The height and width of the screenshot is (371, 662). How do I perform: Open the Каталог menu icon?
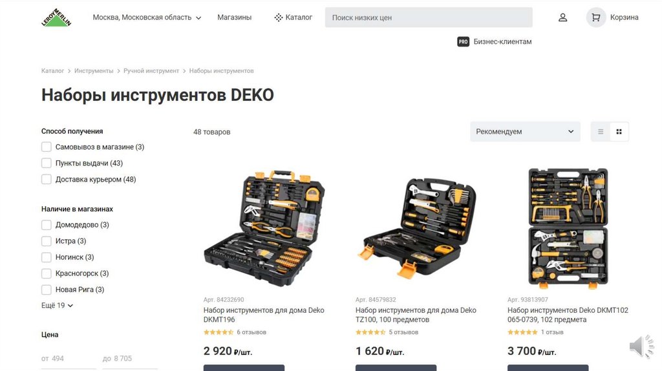point(278,17)
